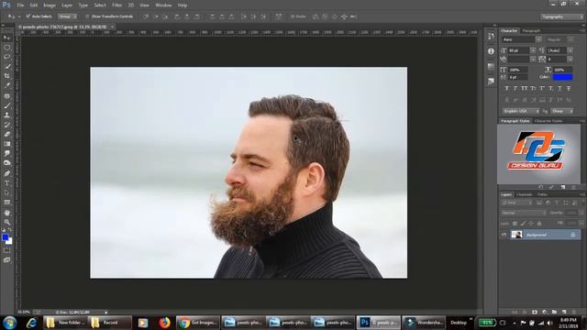587x330 pixels.
Task: Open the Window menu
Action: tap(163, 5)
